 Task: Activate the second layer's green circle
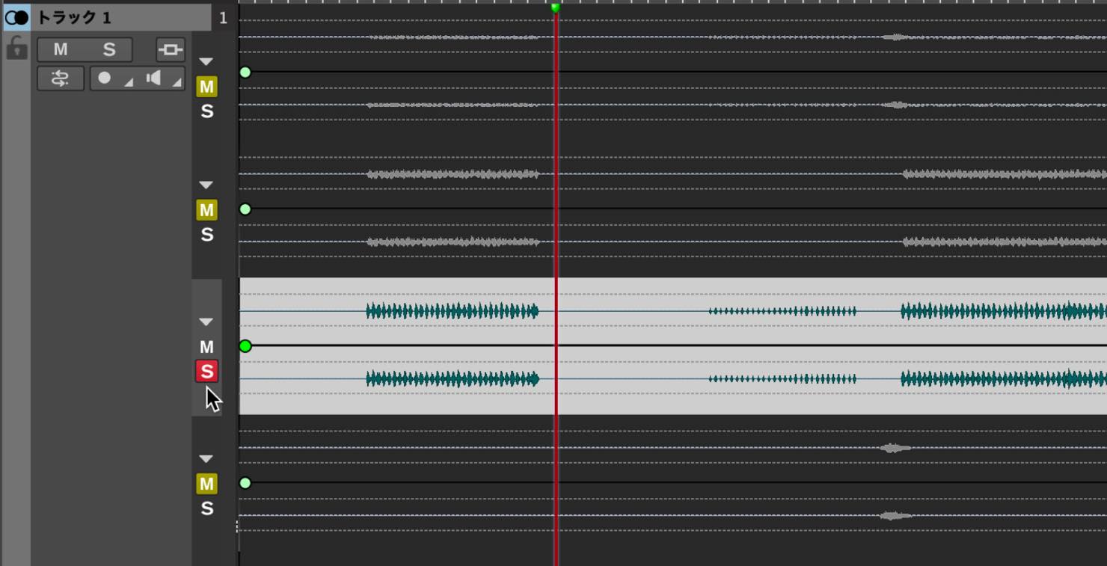point(245,209)
